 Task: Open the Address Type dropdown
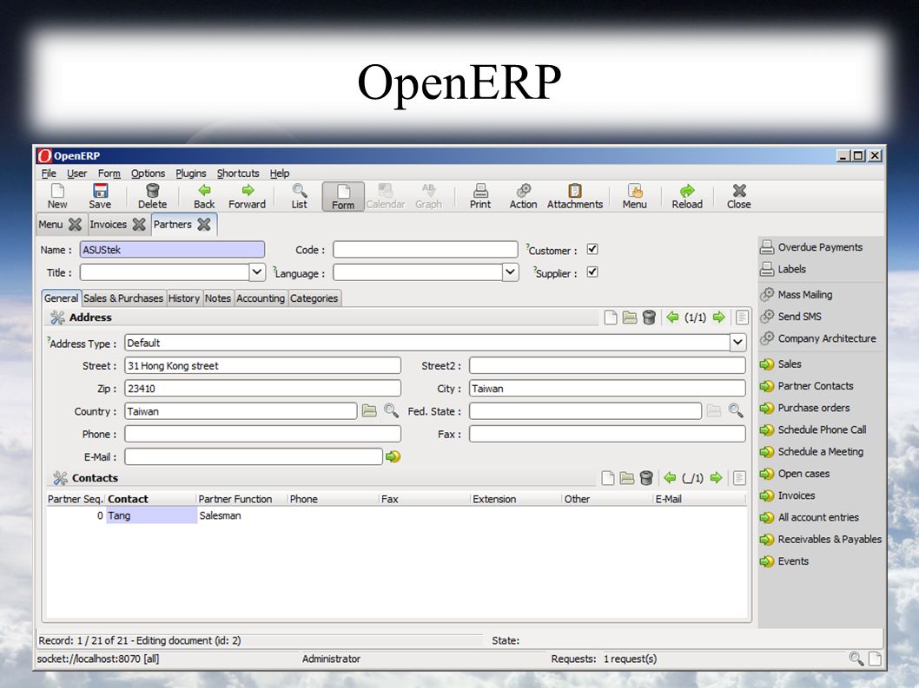(x=737, y=343)
